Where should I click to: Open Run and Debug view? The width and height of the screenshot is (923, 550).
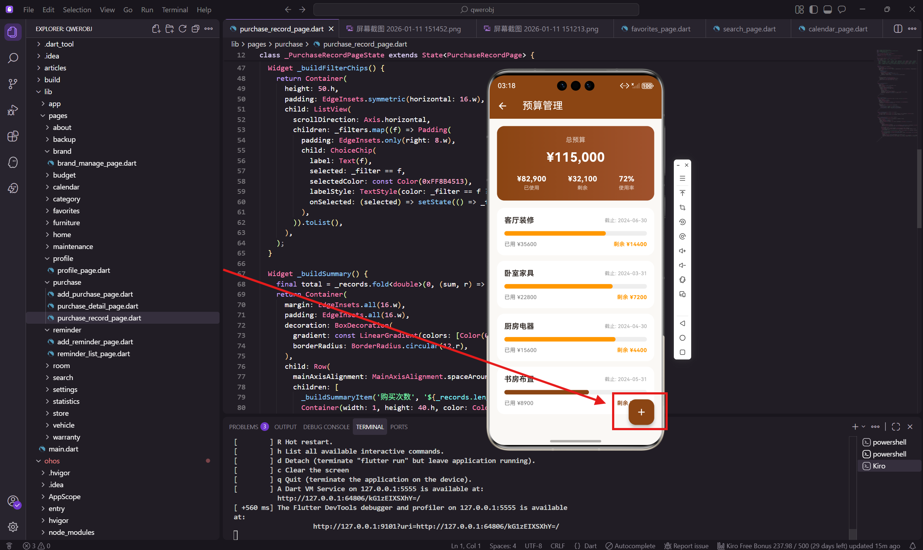[13, 110]
